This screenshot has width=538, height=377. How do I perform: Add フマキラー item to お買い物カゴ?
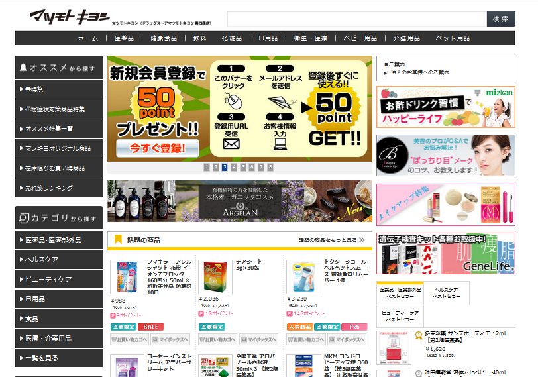point(130,340)
